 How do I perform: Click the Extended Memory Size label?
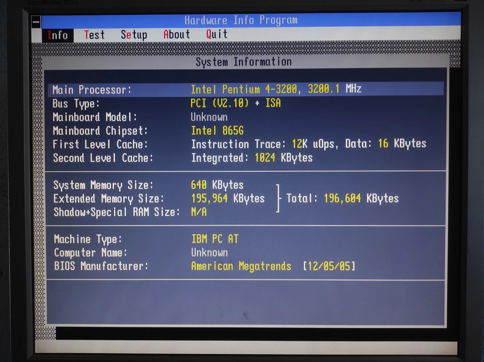[109, 199]
